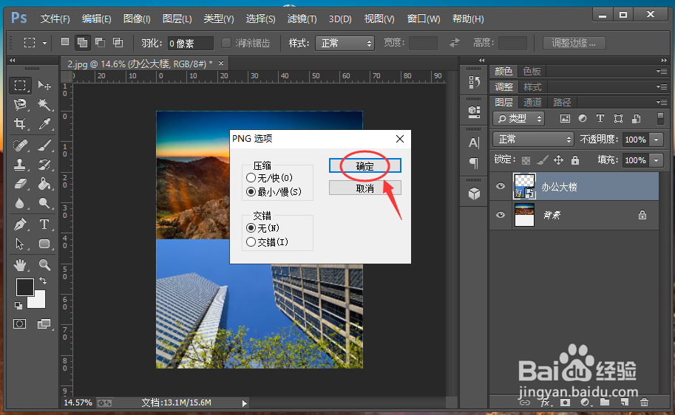
Task: Open the 3D panel cube icon
Action: pos(474,193)
